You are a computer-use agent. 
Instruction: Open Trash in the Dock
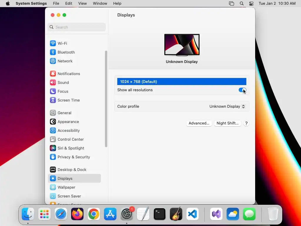point(273,214)
